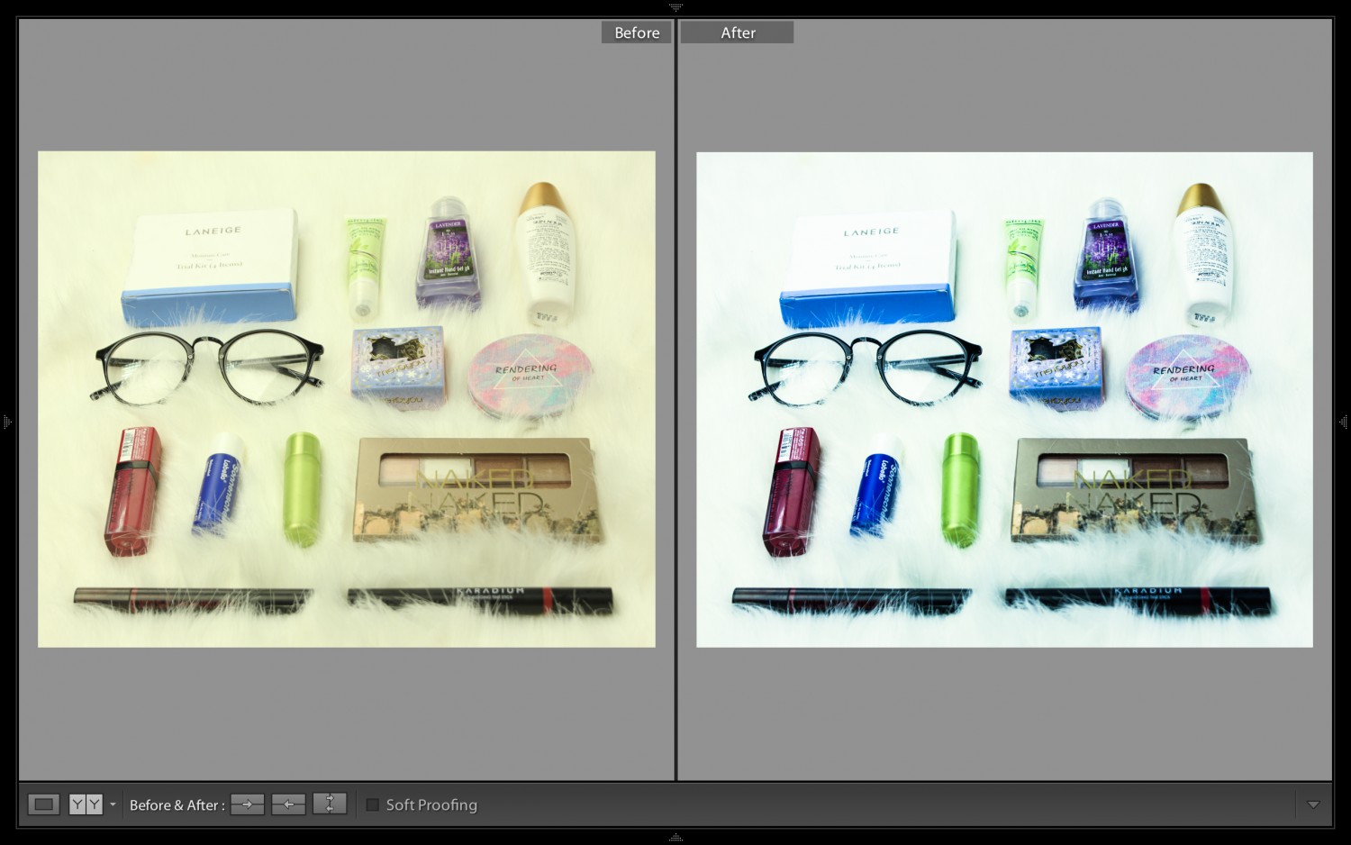Click the 'Before & After :' toolbar label

[x=177, y=805]
